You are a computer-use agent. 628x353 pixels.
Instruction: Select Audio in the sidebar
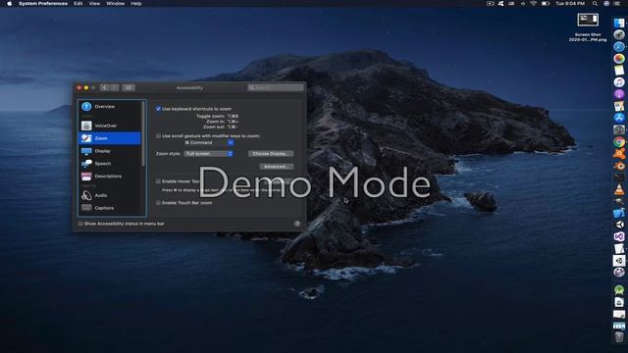point(109,195)
